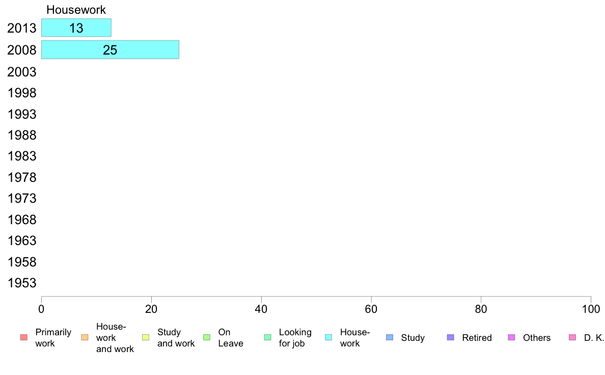This screenshot has height=375, width=605.
Task: Click the blue Study legend swatch
Action: pos(389,337)
